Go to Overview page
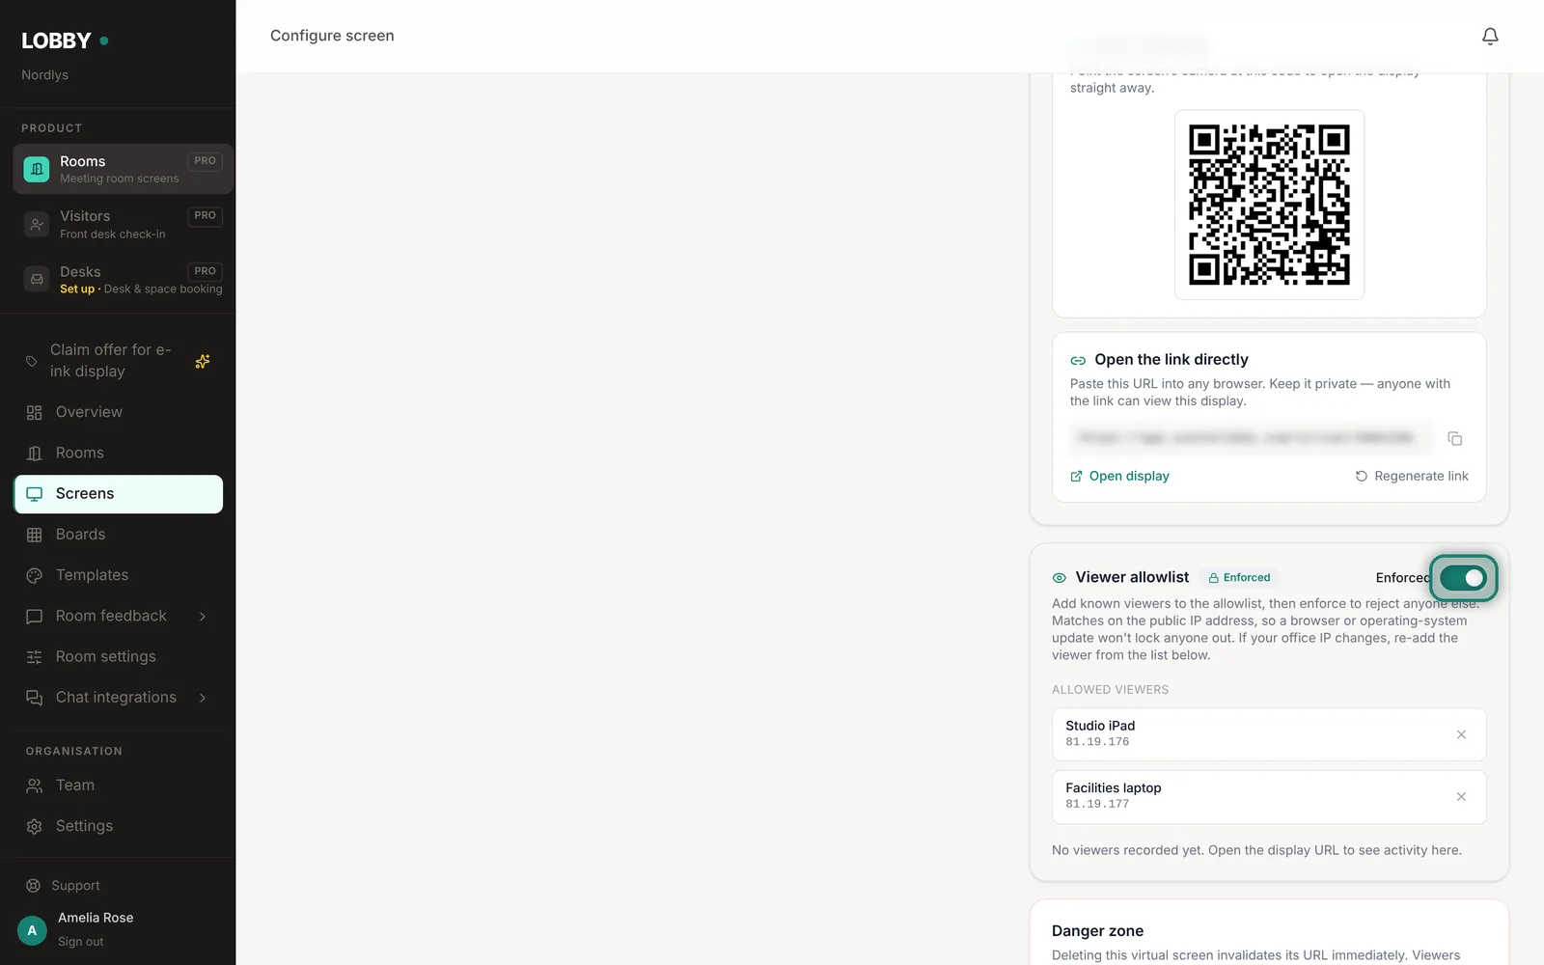The height and width of the screenshot is (965, 1544). point(118,412)
